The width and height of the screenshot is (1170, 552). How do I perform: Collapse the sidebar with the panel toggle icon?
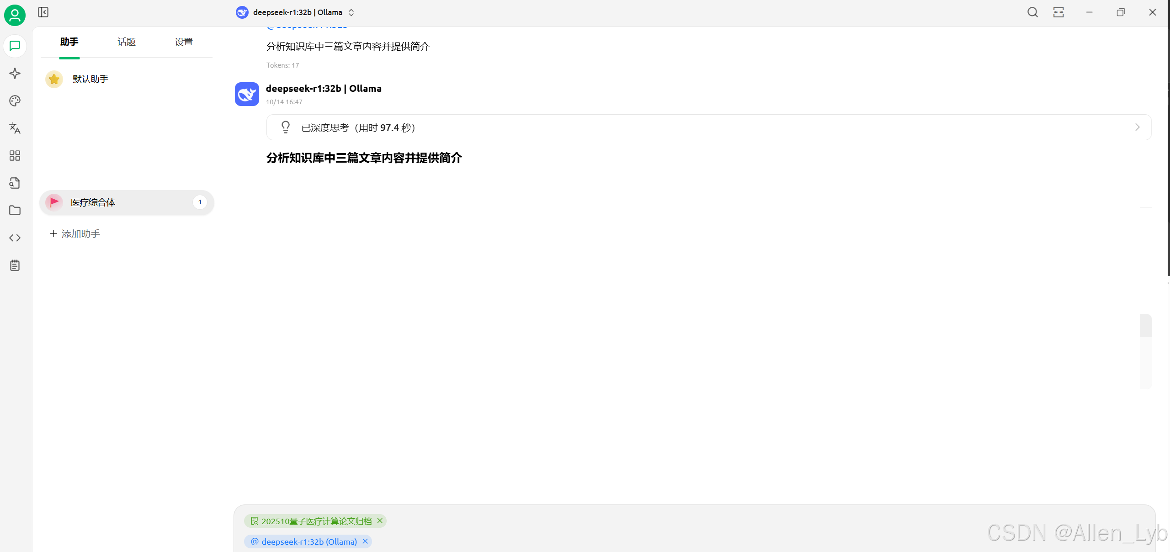click(x=43, y=12)
